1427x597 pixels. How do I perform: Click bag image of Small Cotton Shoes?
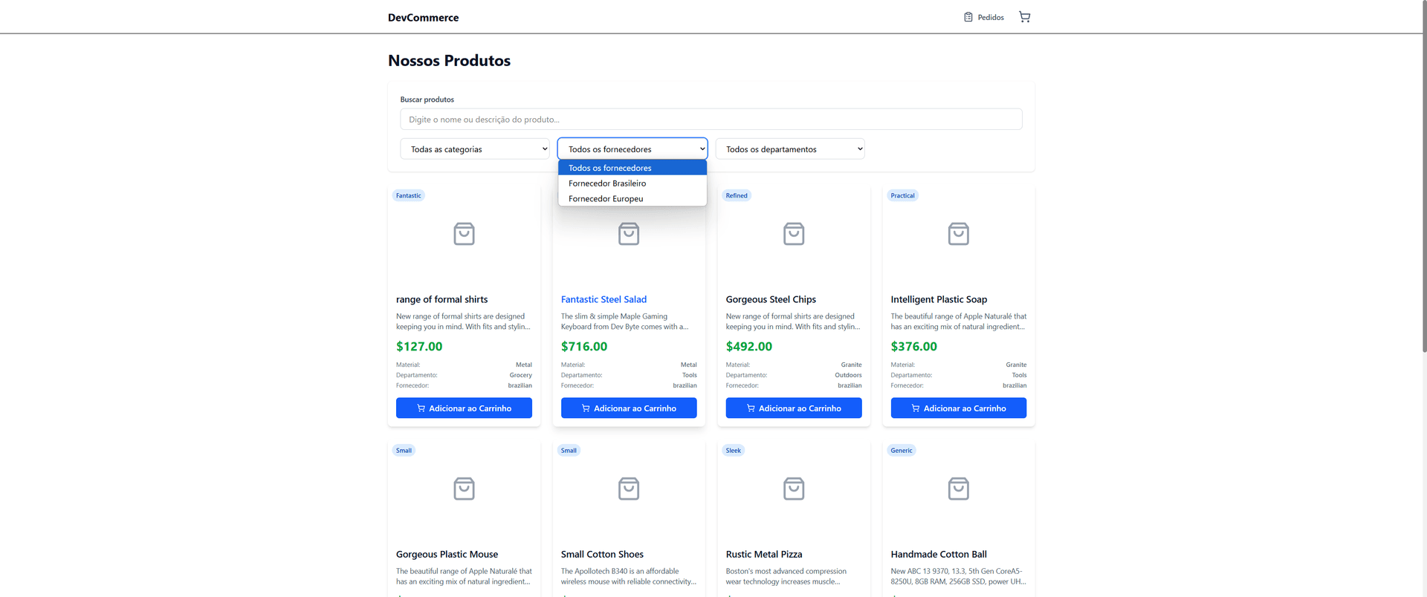click(629, 489)
